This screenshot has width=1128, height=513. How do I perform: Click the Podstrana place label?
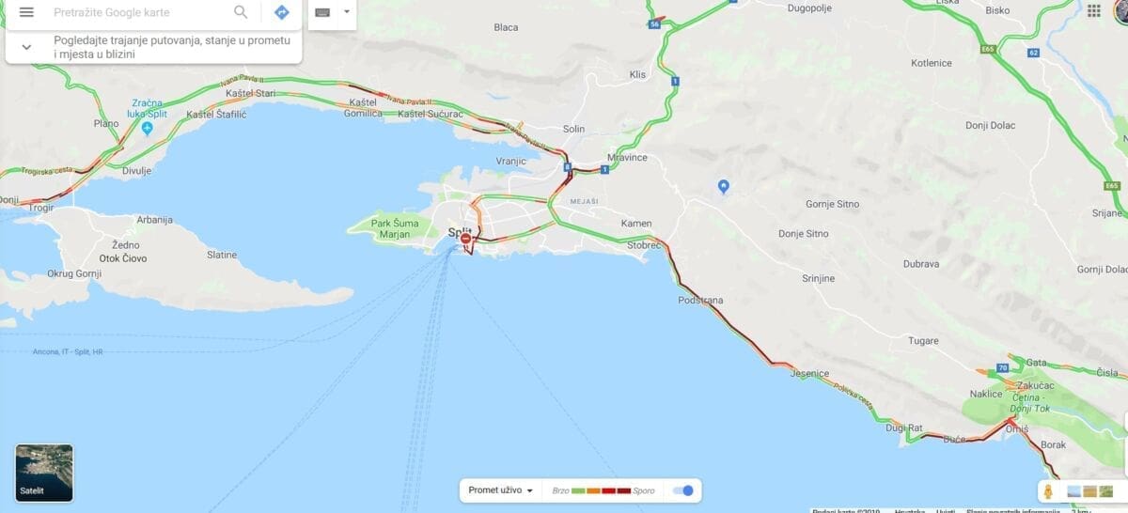coord(701,301)
